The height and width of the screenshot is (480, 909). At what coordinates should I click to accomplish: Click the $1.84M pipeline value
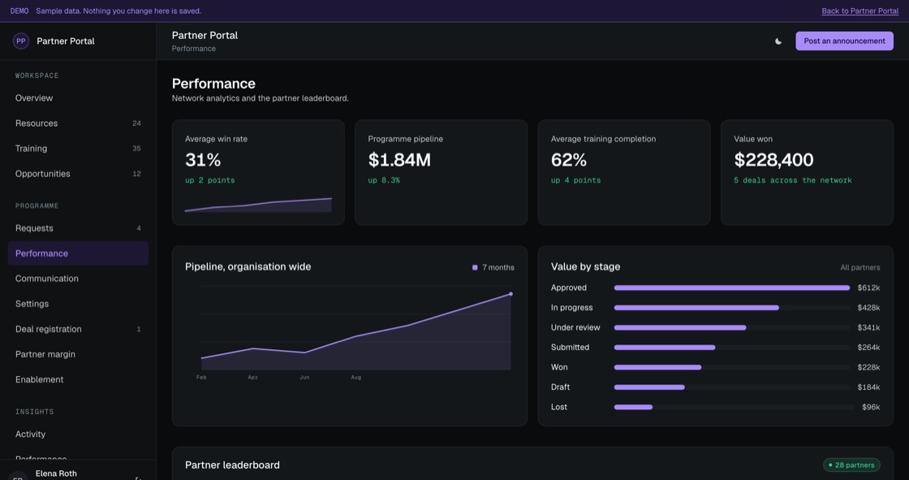399,160
